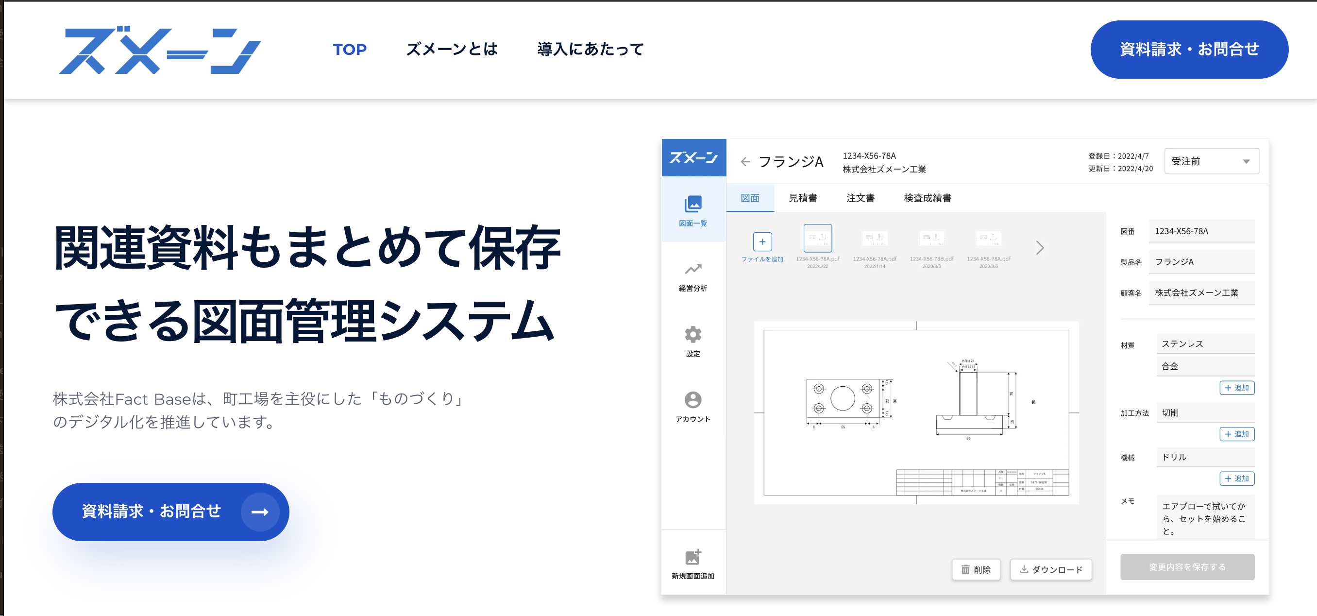Select the 1234-X56-78A.pdf thumbnail dated 2022/1/14
Viewport: 1317px width, 616px height.
875,238
